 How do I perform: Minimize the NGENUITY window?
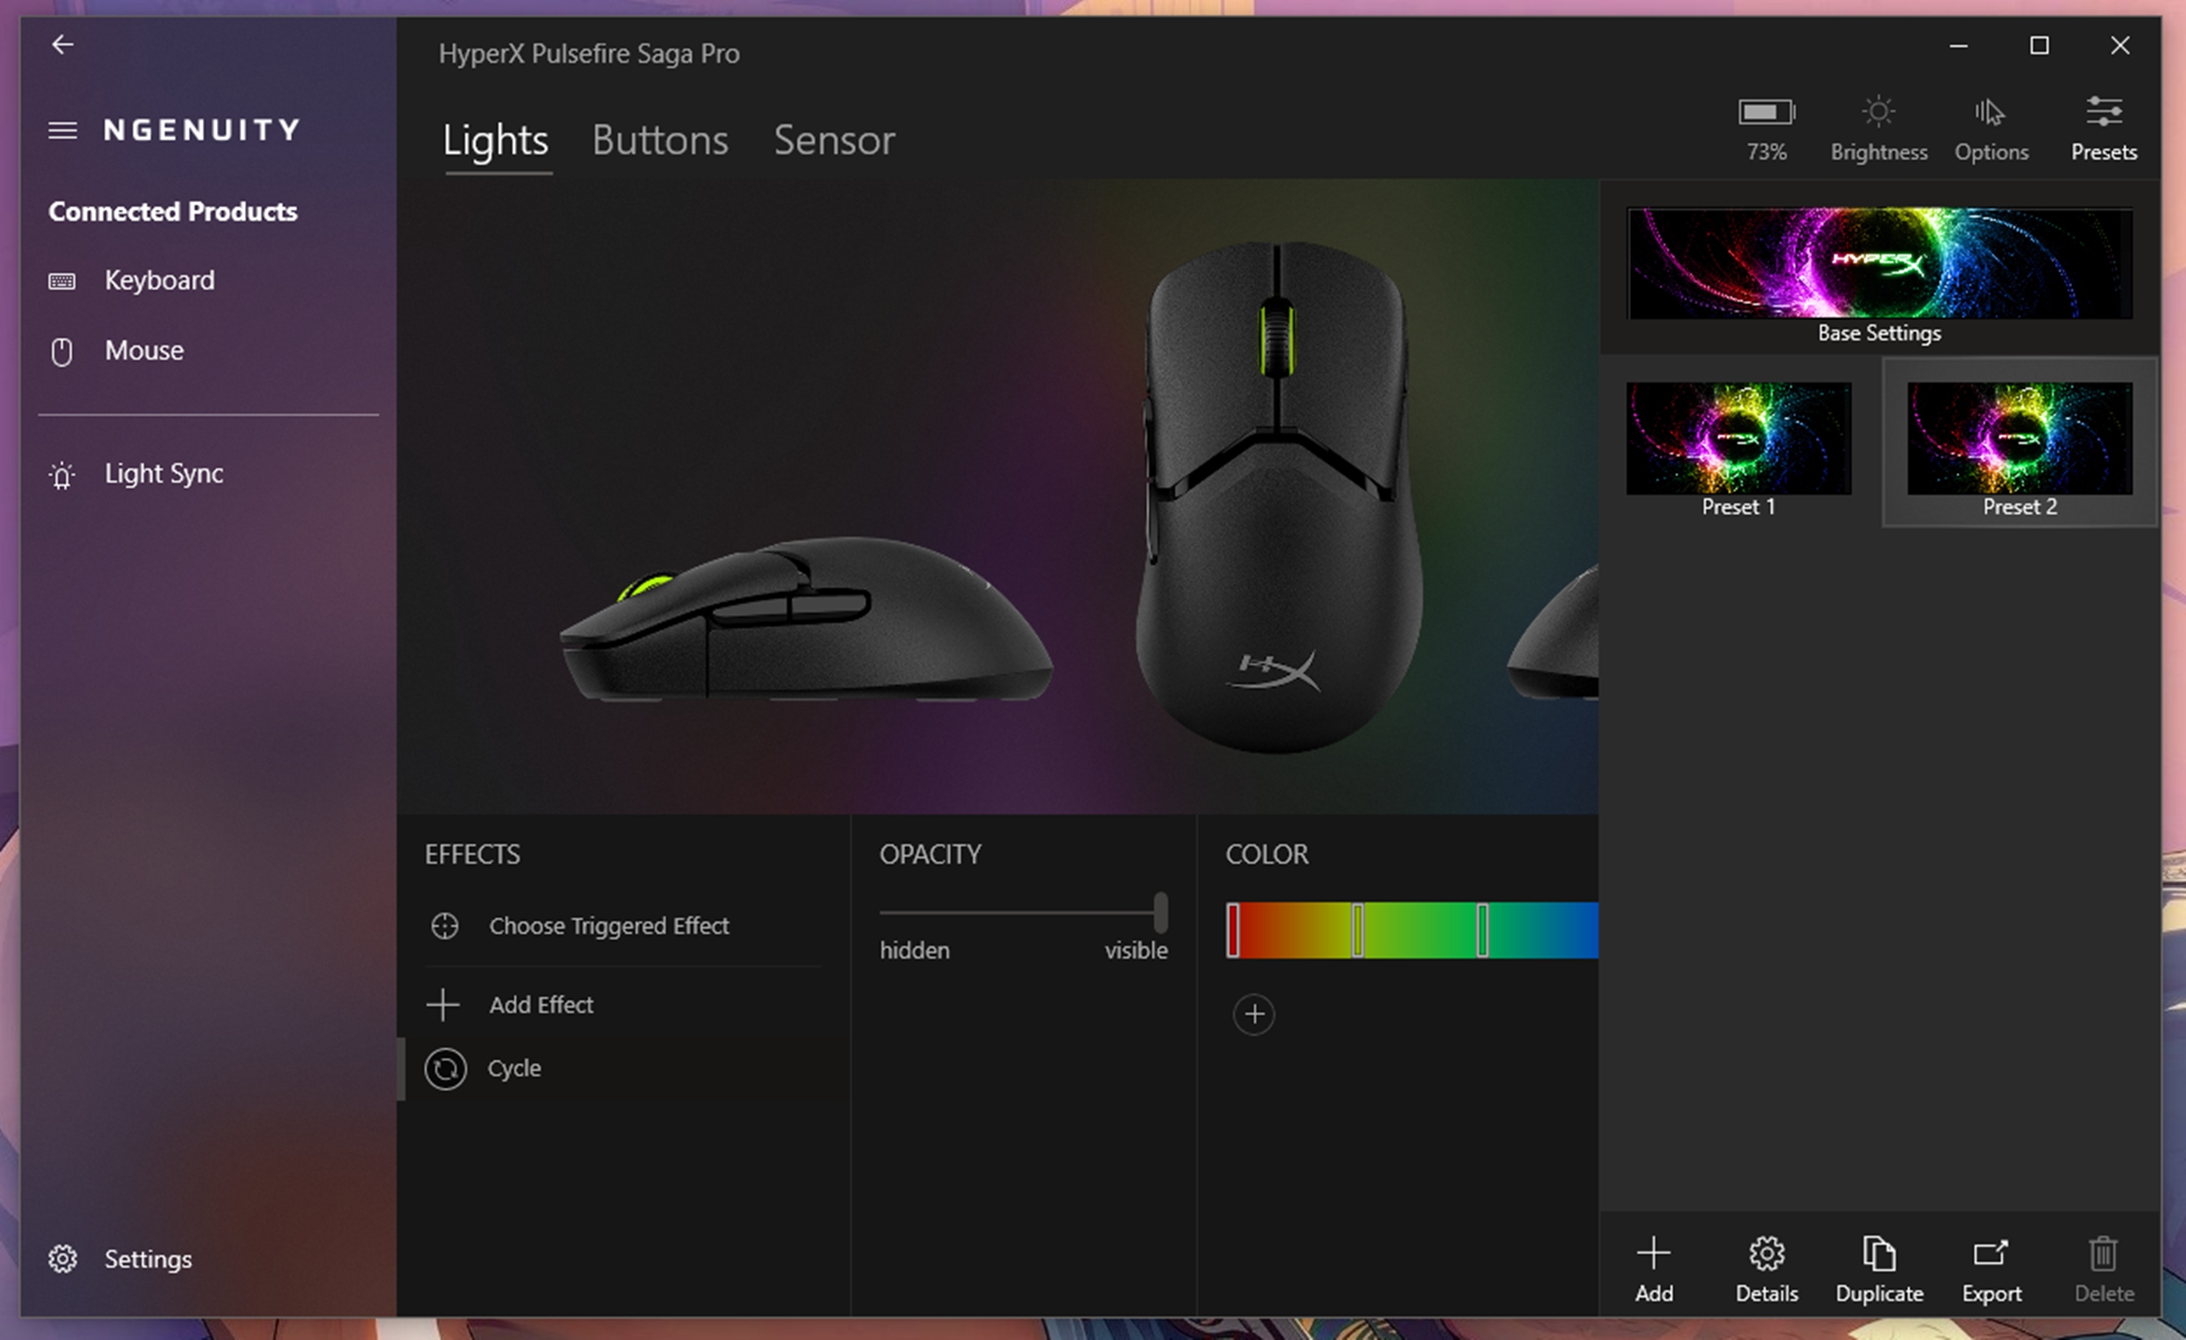coord(1959,45)
